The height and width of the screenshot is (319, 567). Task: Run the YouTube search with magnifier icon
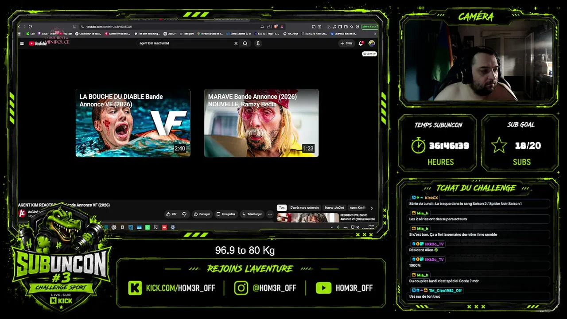[x=245, y=43]
